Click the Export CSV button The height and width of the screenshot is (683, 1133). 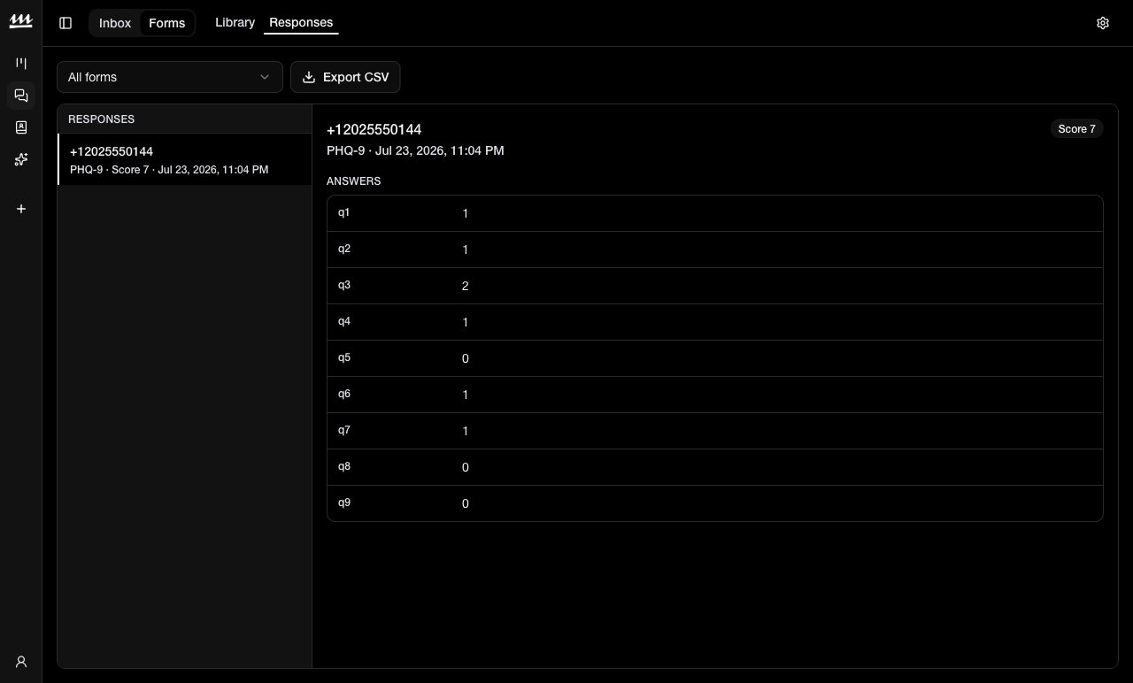[345, 77]
